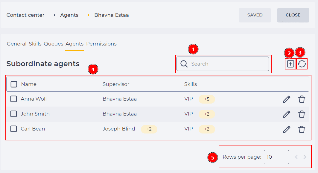Screen dimensions: 318x173
Task: Edit the Anna Wolf row
Action: [x=287, y=99]
